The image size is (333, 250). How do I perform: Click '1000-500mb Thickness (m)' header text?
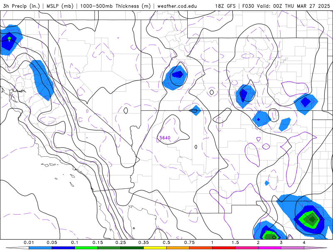115,6
